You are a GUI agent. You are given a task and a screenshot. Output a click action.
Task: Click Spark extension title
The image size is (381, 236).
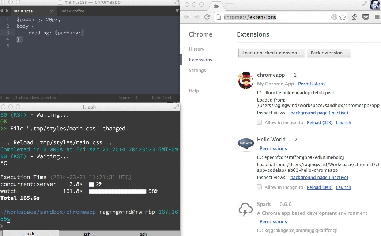pos(264,204)
